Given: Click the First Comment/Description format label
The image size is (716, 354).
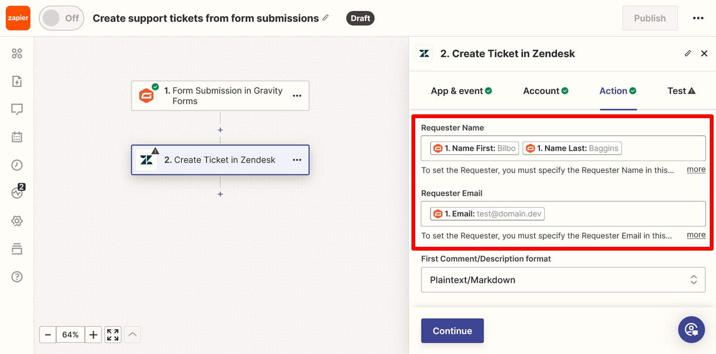Looking at the screenshot, I should (x=486, y=259).
